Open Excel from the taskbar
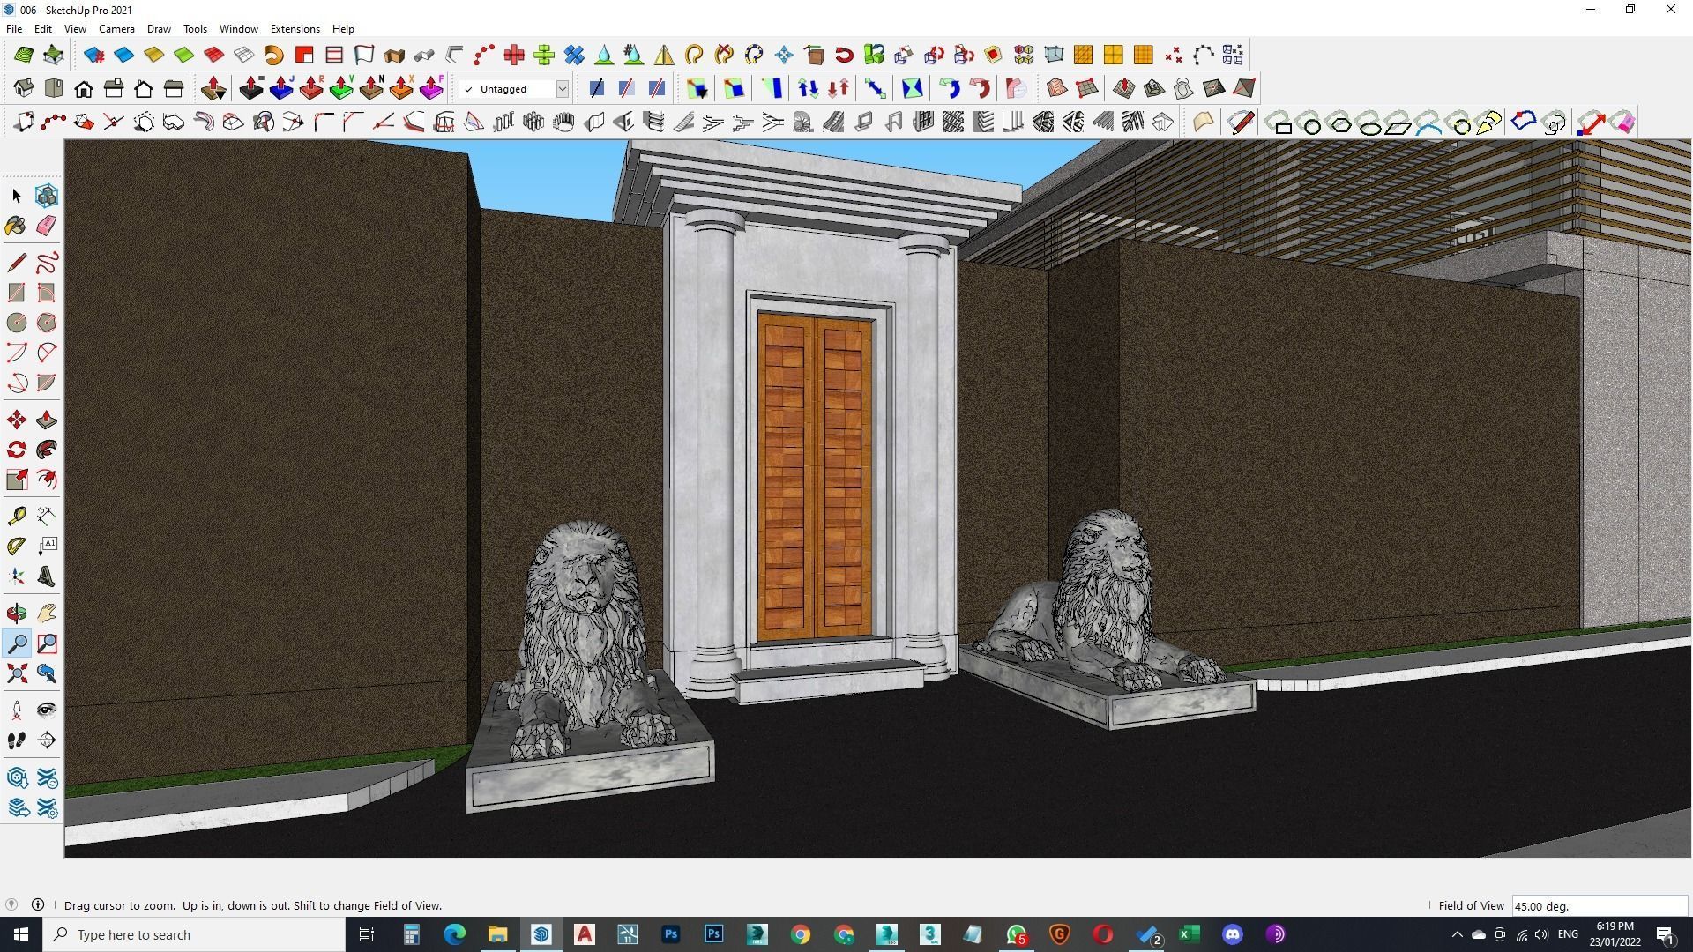This screenshot has width=1693, height=952. tap(1189, 934)
